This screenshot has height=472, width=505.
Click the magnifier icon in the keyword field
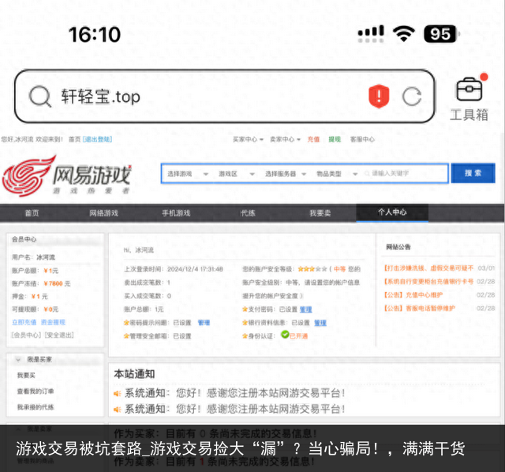[365, 173]
